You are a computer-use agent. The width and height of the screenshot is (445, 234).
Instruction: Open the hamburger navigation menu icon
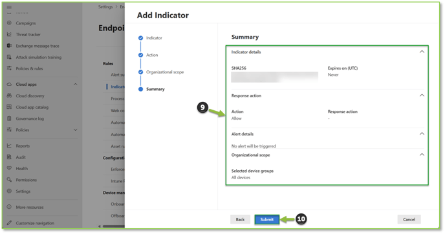(9, 7)
